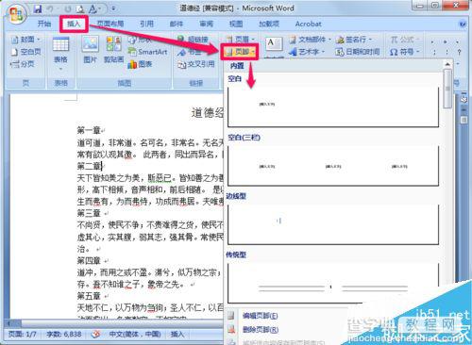Screen dimensions: 472x345
Task: Insert 日期和时间 date and time
Action: [358, 52]
